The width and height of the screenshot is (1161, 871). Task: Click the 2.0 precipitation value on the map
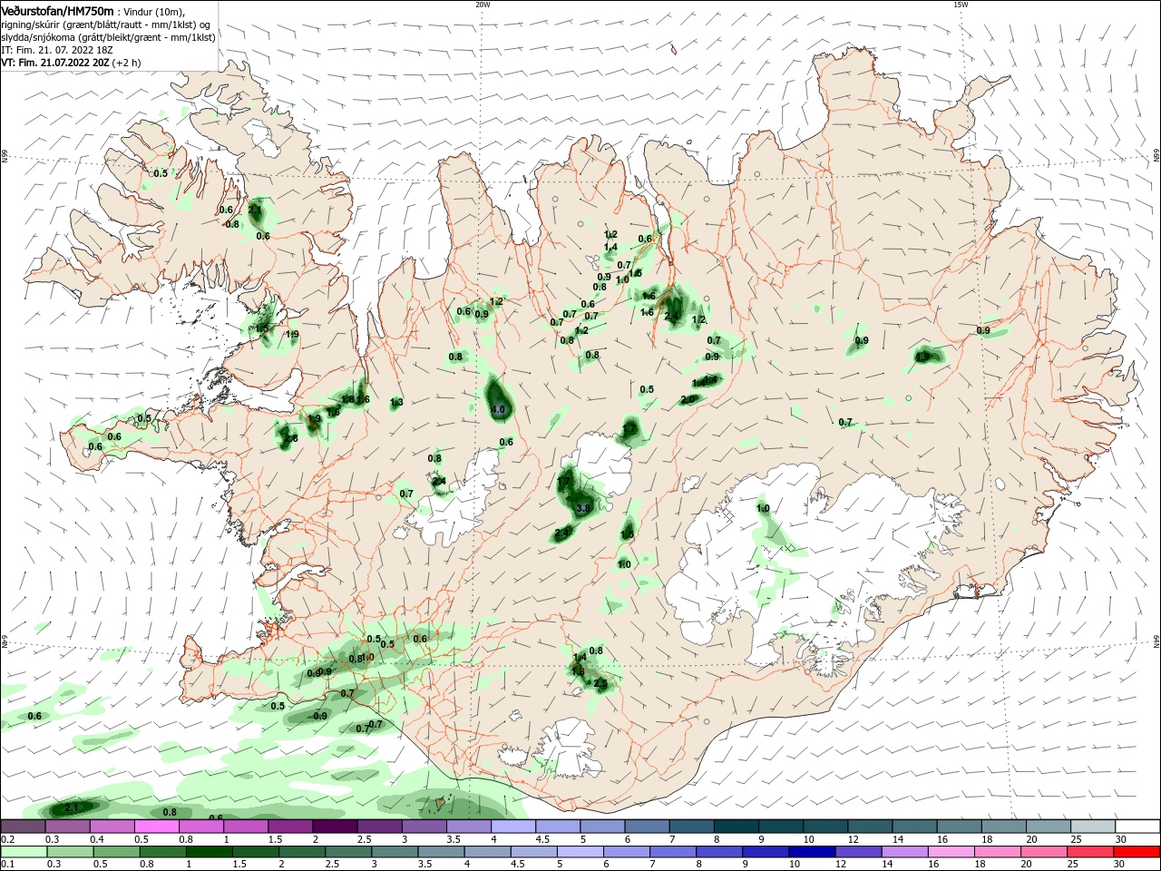pos(688,399)
